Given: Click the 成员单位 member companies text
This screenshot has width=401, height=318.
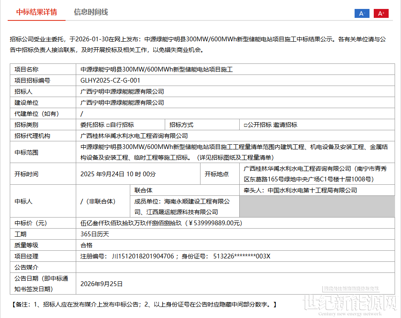Looking at the screenshot, I should pyautogui.click(x=182, y=206).
